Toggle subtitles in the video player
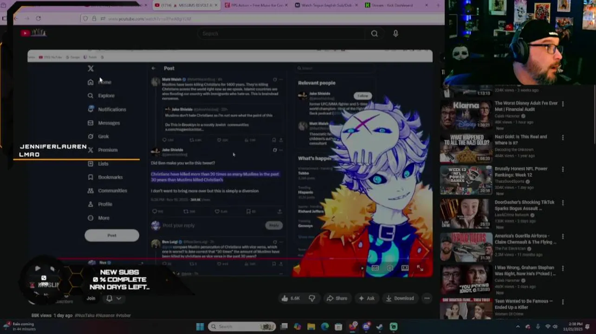This screenshot has height=334, width=596. tap(375, 268)
